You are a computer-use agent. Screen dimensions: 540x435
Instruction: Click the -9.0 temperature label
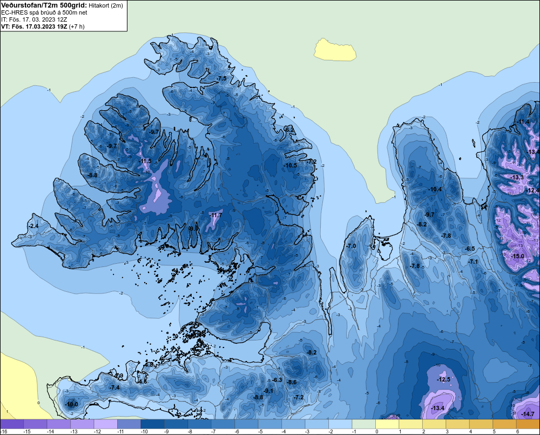click(194, 228)
